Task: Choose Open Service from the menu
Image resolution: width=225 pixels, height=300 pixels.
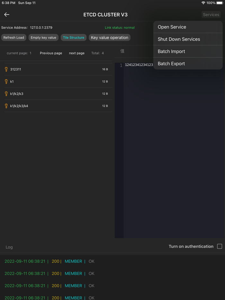Action: pyautogui.click(x=188, y=27)
